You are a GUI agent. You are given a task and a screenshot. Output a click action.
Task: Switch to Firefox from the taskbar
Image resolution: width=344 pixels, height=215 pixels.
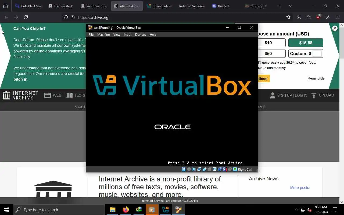pos(126,210)
